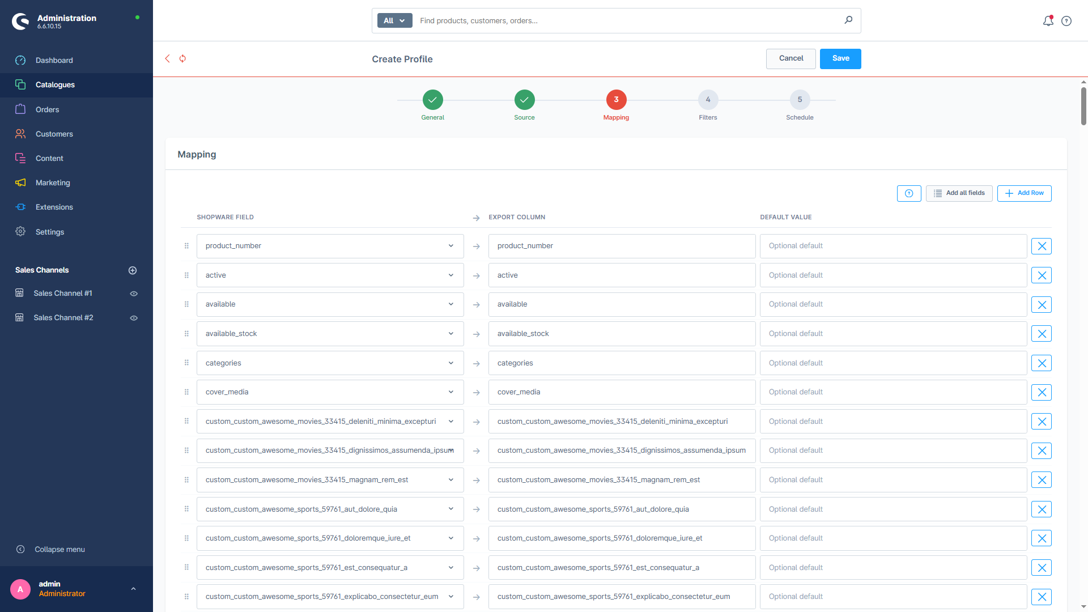Click the drag handle of the available row
Screen dimensions: 1088x612
(x=186, y=304)
